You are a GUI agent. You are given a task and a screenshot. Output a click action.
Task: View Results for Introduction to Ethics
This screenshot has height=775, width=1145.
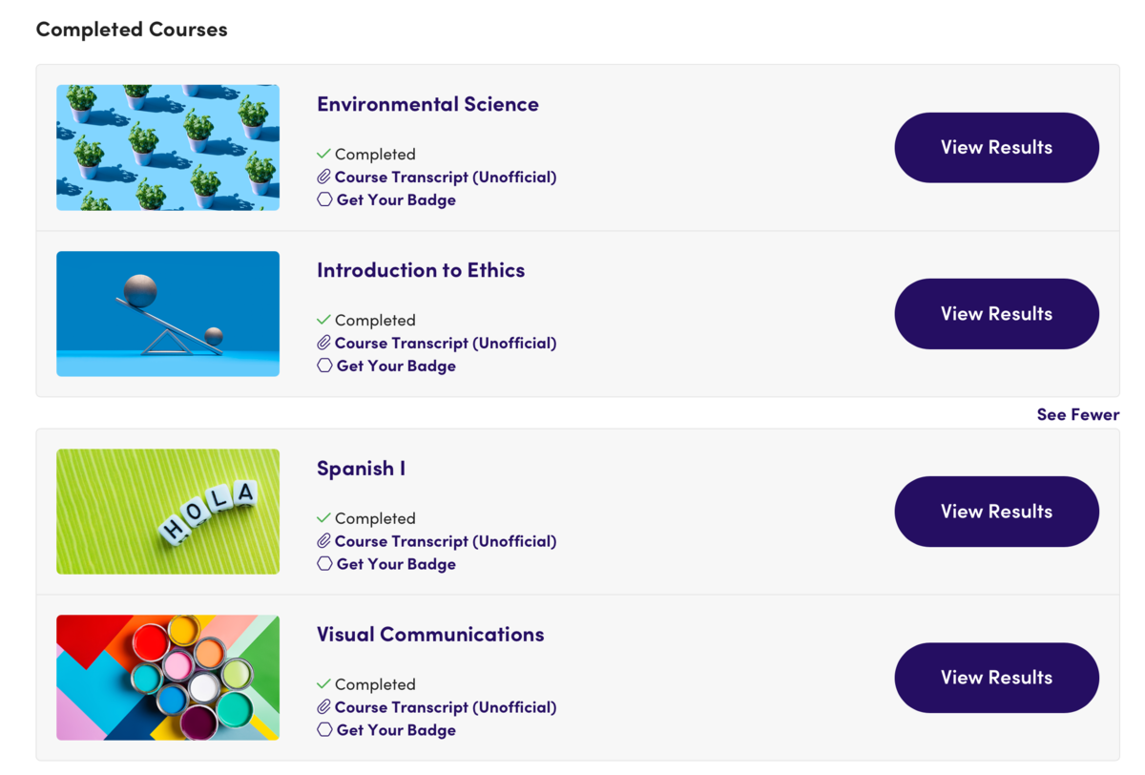click(x=996, y=313)
